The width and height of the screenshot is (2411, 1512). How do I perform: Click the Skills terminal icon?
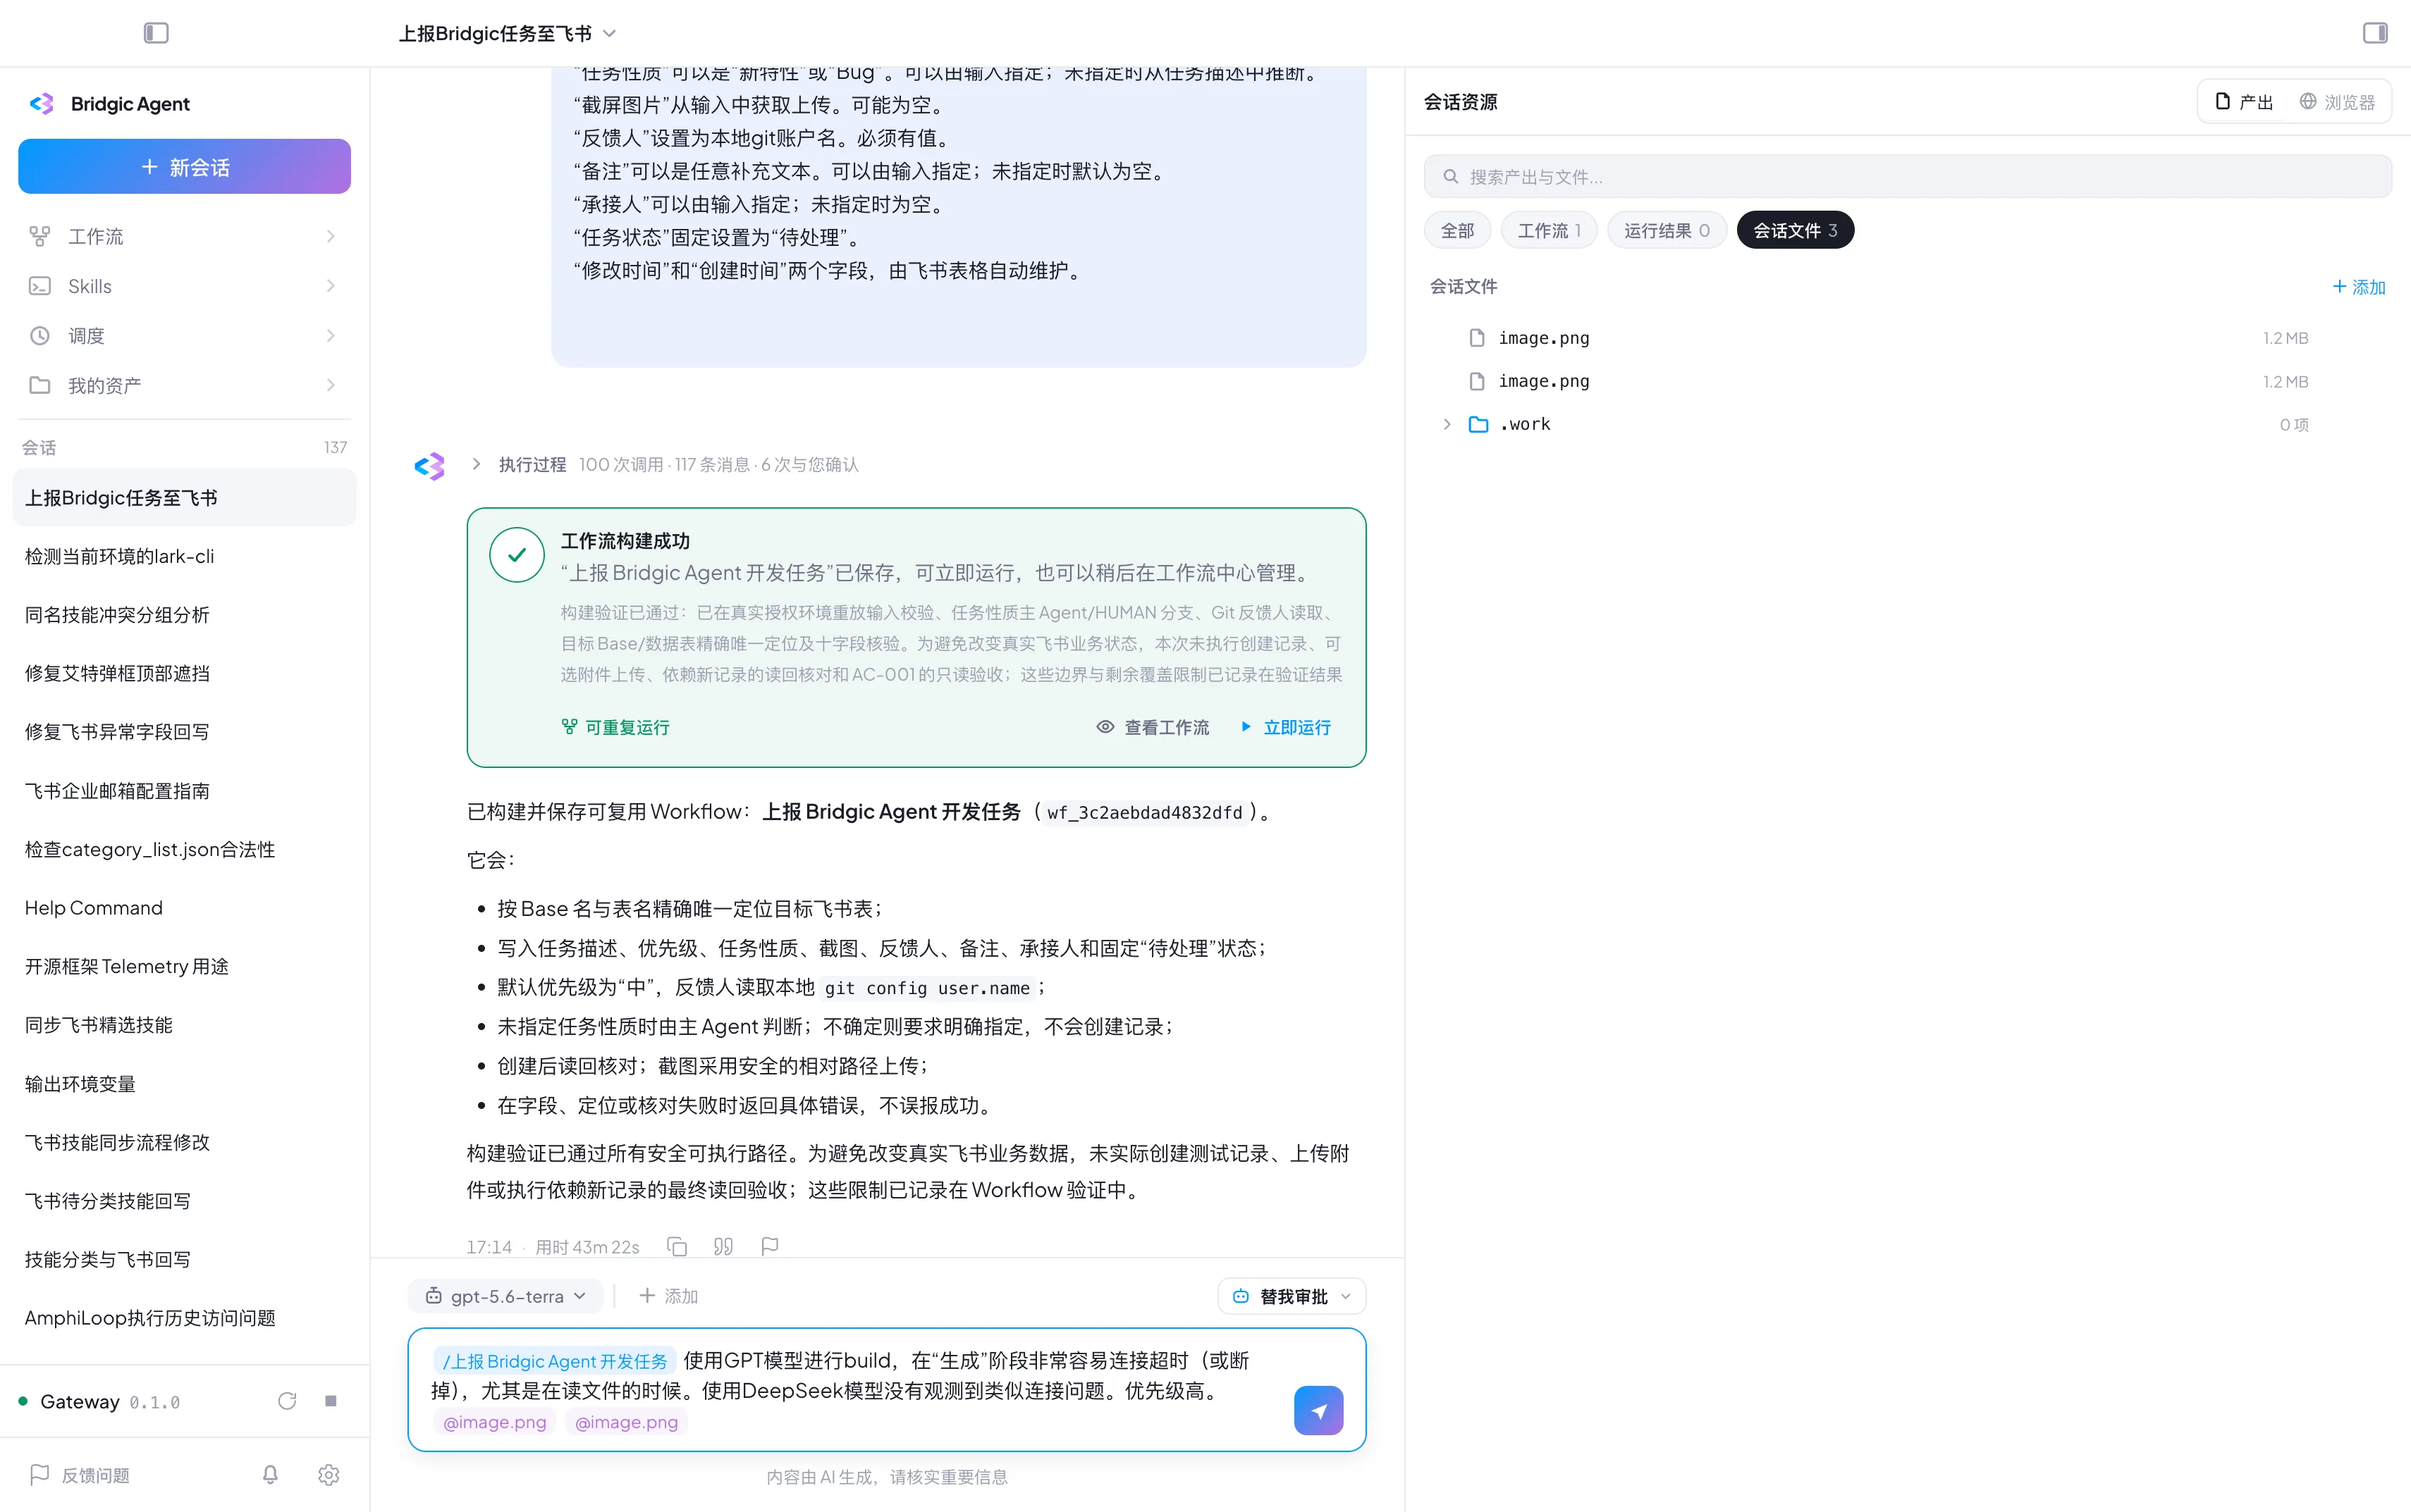click(x=40, y=286)
